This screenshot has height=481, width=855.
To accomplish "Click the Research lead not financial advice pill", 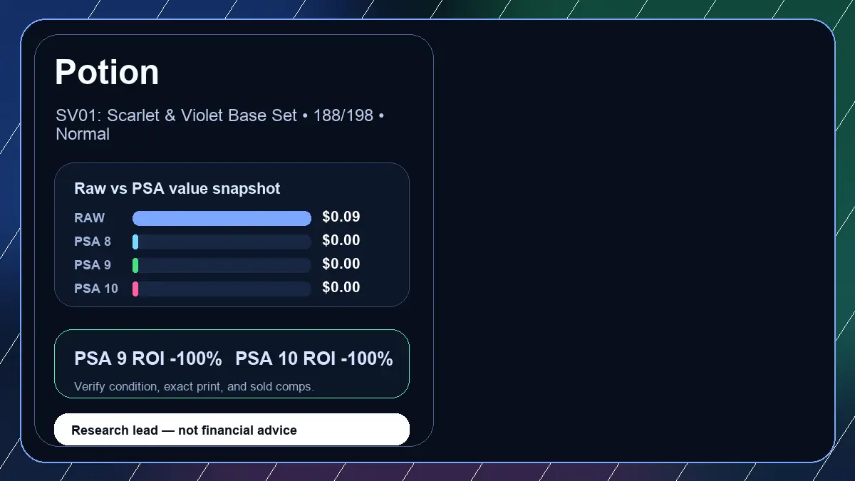I will click(x=232, y=430).
